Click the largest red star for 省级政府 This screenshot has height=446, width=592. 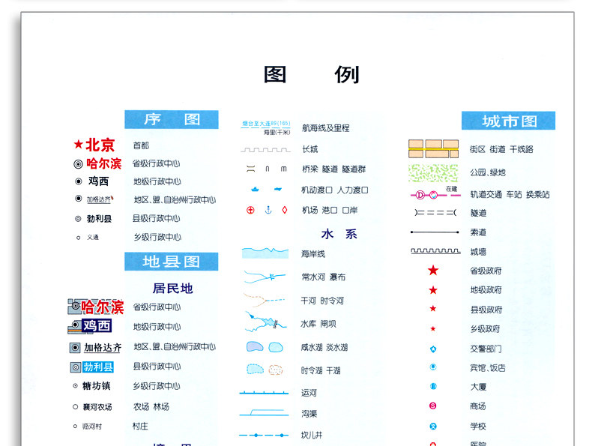point(433,270)
